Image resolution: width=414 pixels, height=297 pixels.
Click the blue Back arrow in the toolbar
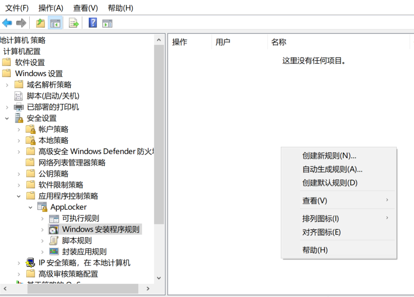pos(7,23)
